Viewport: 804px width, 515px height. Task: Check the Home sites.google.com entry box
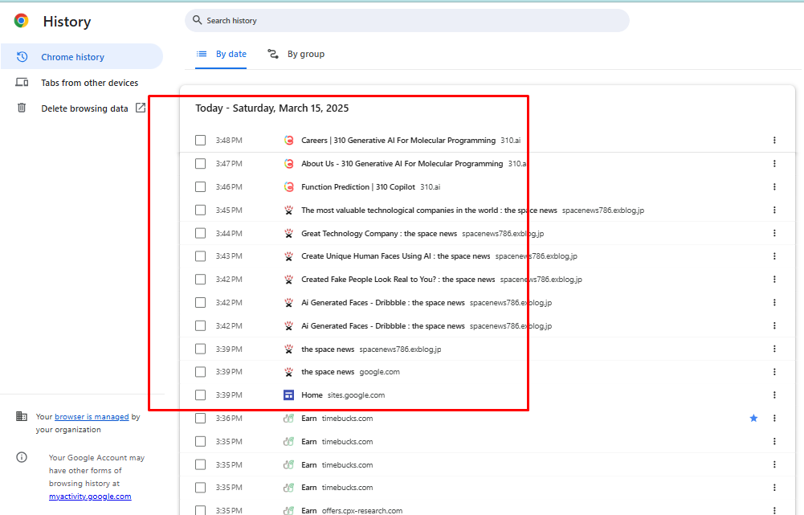tap(201, 395)
